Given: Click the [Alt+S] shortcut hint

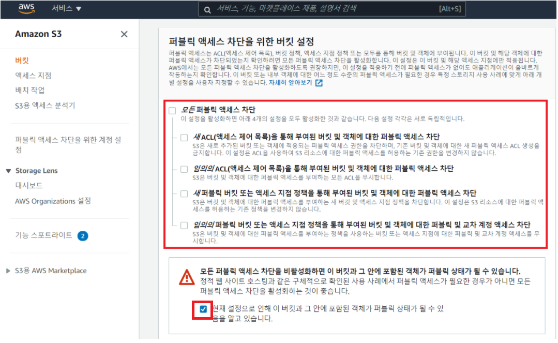Looking at the screenshot, I should pyautogui.click(x=450, y=9).
